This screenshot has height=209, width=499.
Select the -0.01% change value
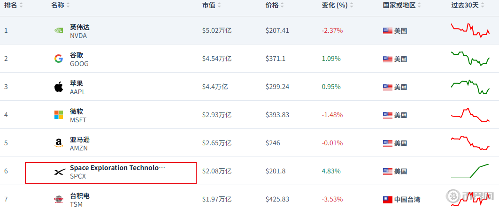coord(332,143)
